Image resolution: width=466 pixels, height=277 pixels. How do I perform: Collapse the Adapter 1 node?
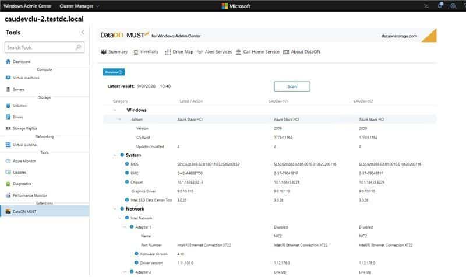coord(125,227)
